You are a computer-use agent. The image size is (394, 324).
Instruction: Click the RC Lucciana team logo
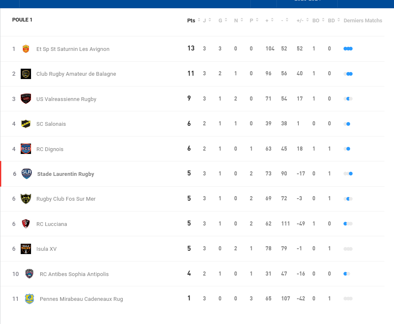click(x=26, y=224)
